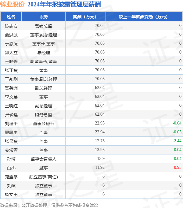Select the name 范宝学

pyautogui.click(x=11, y=177)
